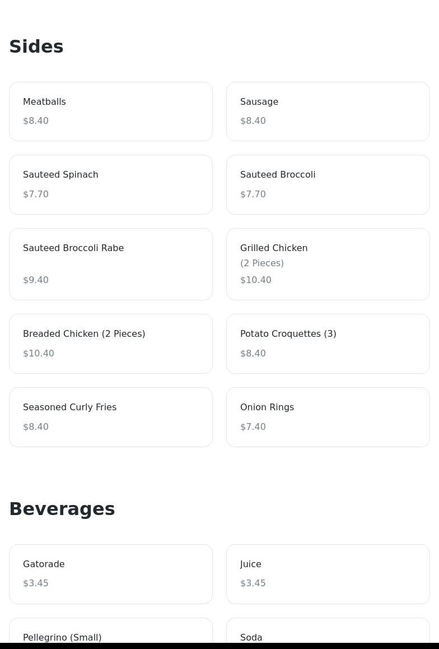Click the $3.45 price under Gatorade
This screenshot has width=439, height=649.
tap(36, 583)
